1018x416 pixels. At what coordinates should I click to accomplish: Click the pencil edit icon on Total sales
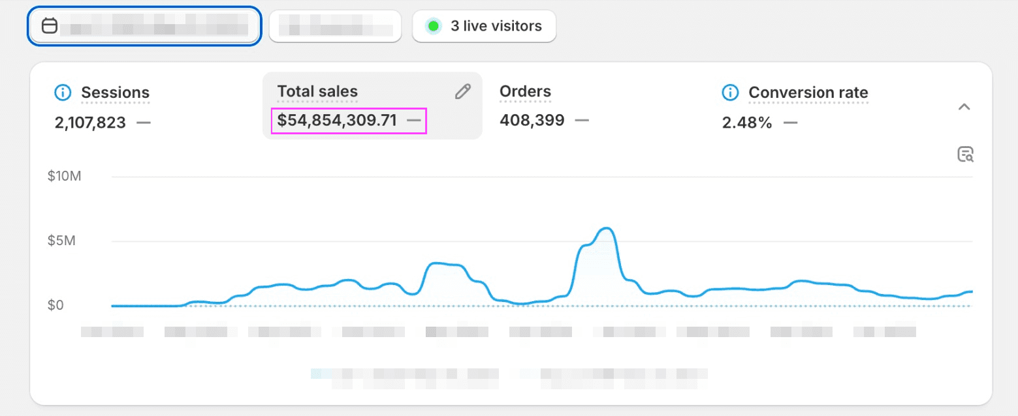[462, 92]
